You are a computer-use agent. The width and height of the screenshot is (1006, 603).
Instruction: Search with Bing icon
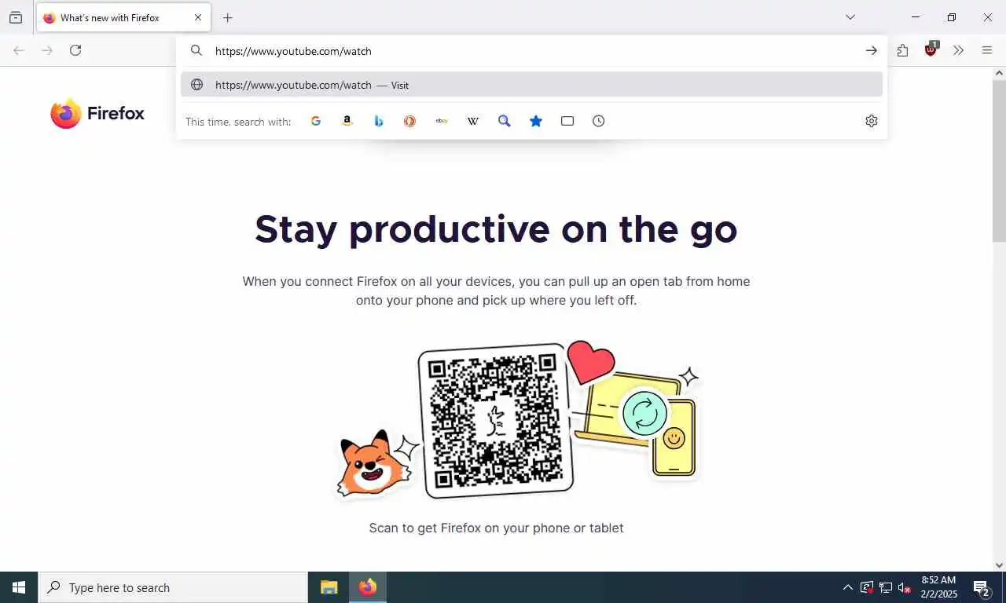(x=379, y=121)
